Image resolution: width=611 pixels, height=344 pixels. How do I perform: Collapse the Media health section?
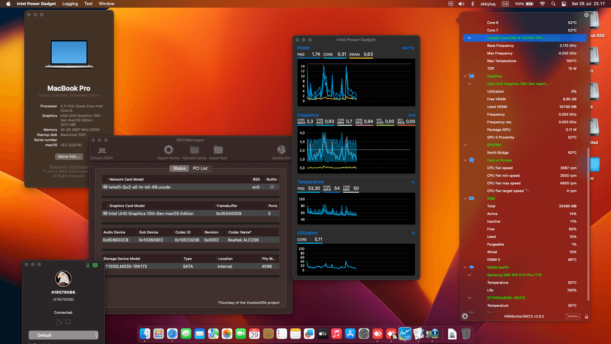click(x=465, y=267)
